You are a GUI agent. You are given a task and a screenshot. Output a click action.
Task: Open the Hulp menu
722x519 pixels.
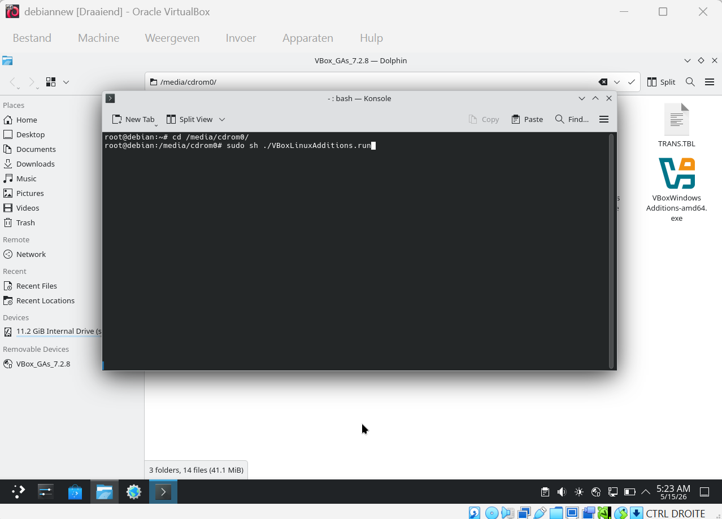click(371, 38)
